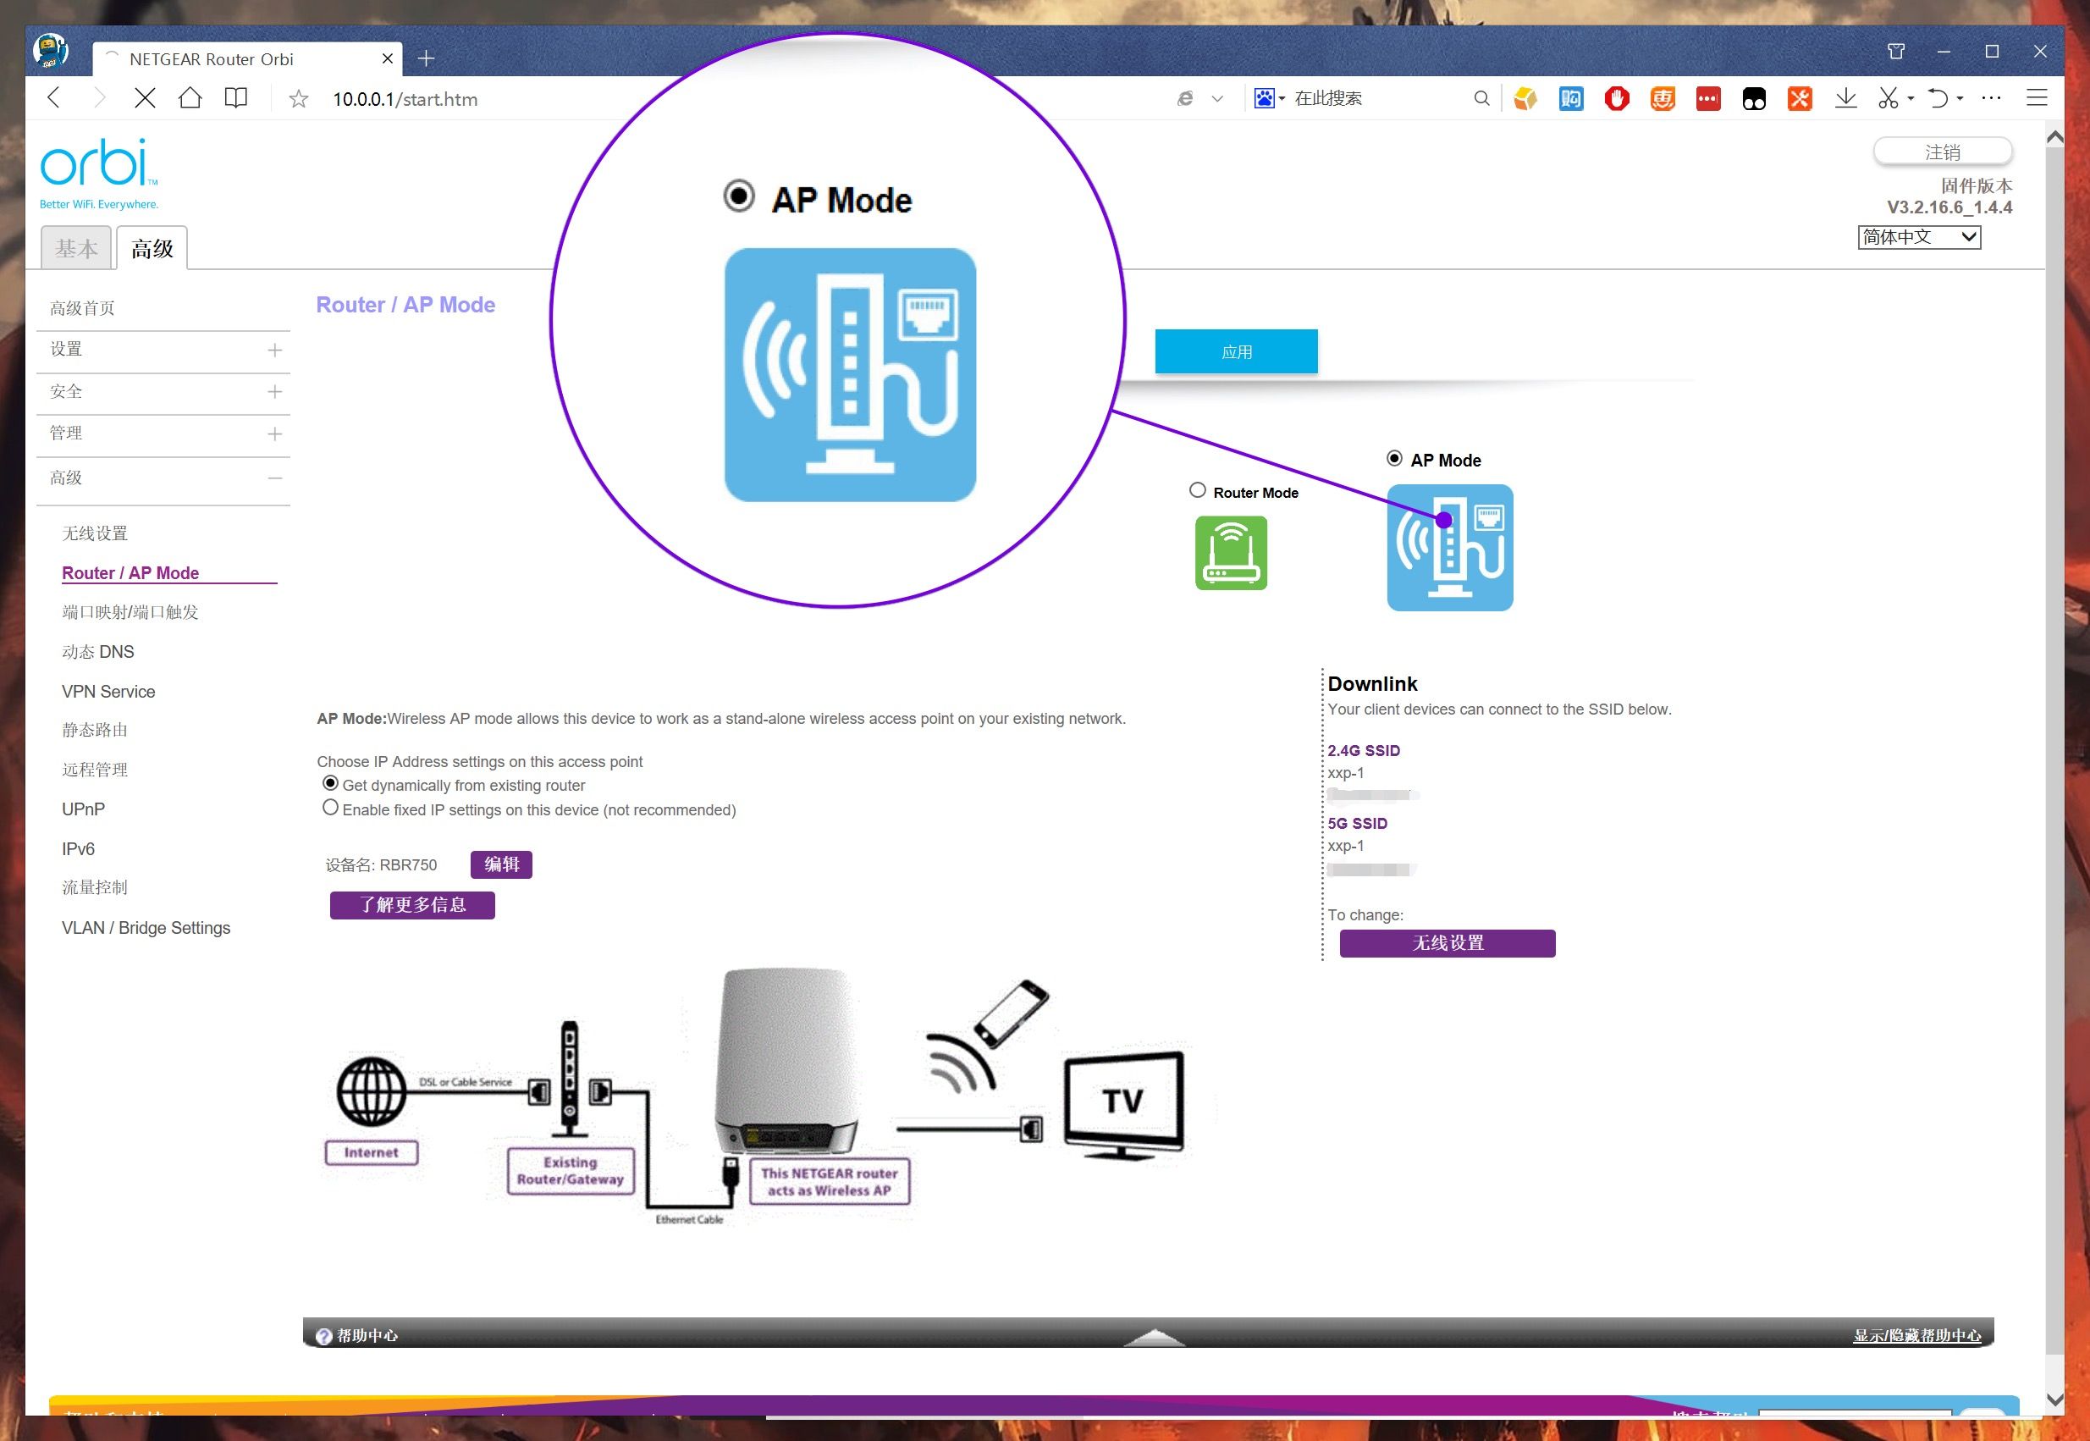Open the 简体中文 language dropdown
Screen dimensions: 2090x1441
tap(1919, 236)
